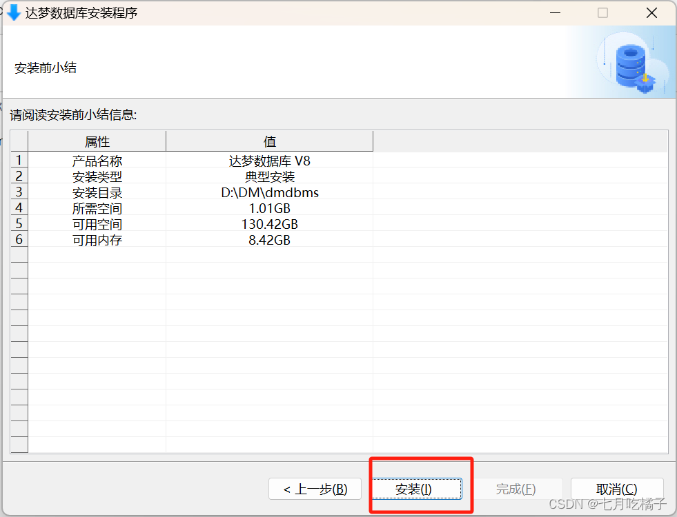
Task: Select the 达梦数据库 V8 value cell
Action: (269, 161)
